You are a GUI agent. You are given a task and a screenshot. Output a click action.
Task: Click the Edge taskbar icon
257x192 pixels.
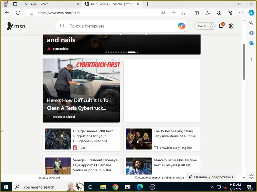[140, 187]
